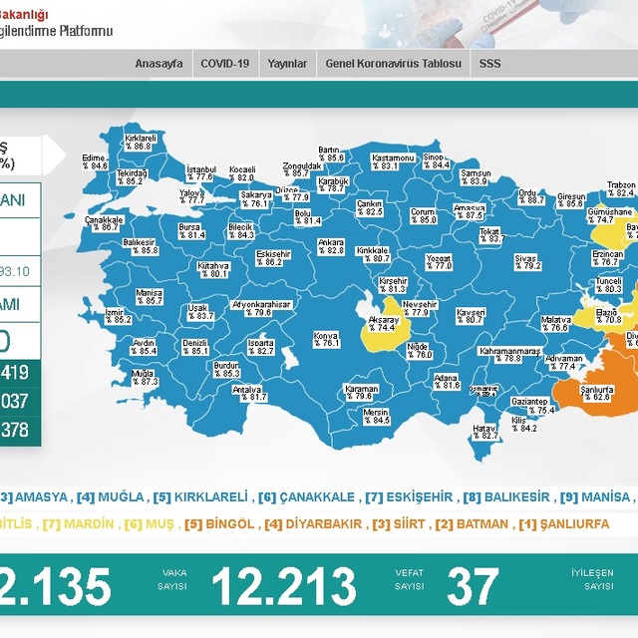Click the Sivas province on the map
Viewport: 638px width, 638px height.
pos(525,261)
